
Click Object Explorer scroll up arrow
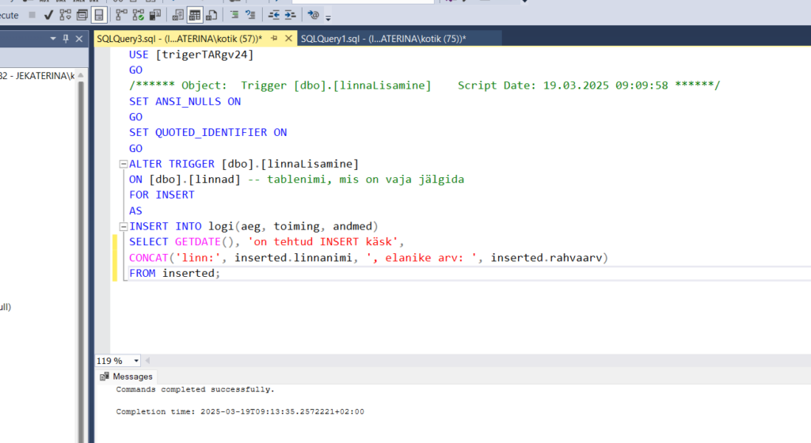tap(81, 75)
